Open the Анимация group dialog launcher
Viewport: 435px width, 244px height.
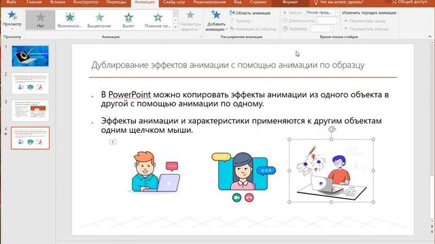click(x=201, y=37)
